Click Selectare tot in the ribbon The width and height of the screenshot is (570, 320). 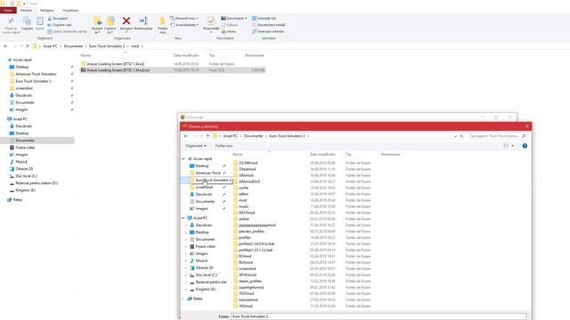pyautogui.click(x=264, y=18)
